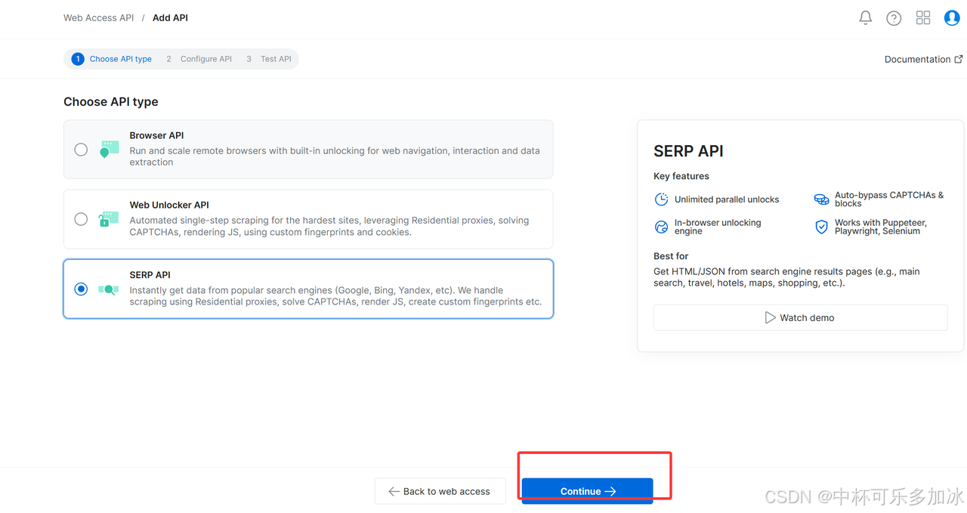Click the Key features label

(x=681, y=176)
